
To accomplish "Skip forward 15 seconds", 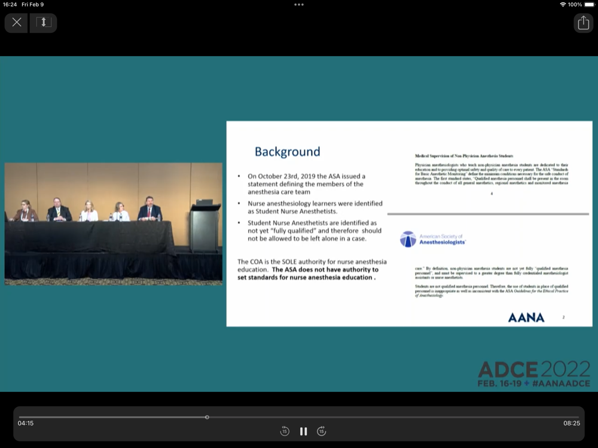I will click(322, 431).
